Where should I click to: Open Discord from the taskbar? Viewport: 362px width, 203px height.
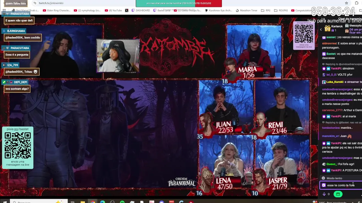161,202
